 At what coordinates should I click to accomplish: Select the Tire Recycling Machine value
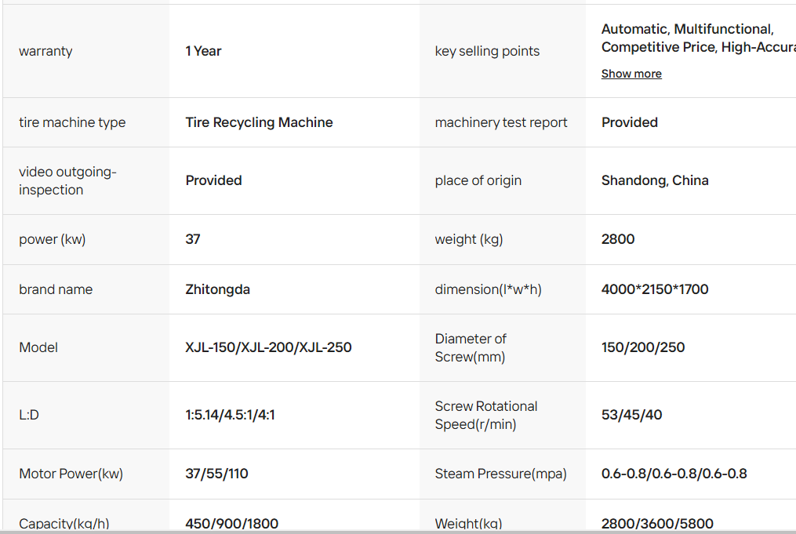259,122
